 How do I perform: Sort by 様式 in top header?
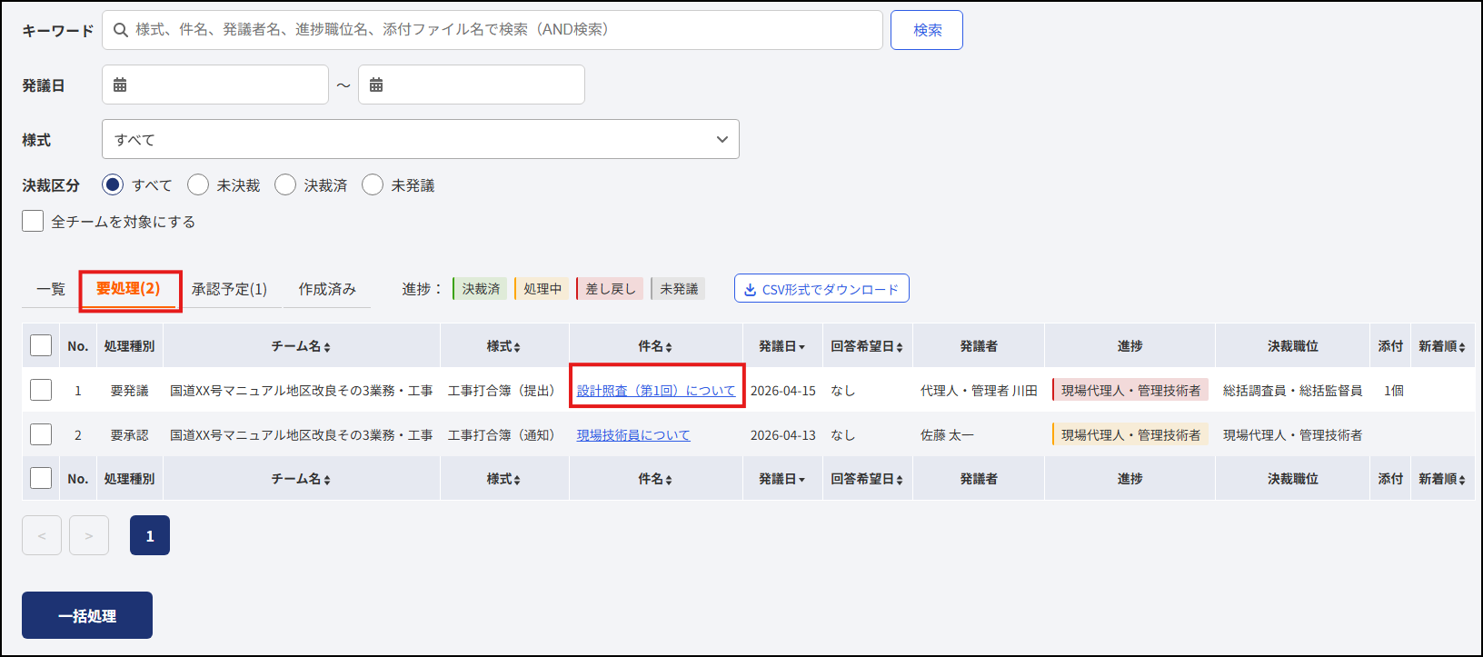503,346
